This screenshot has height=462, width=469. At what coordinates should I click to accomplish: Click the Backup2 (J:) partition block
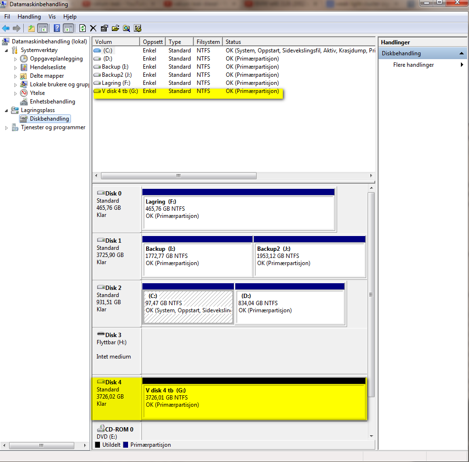(309, 257)
